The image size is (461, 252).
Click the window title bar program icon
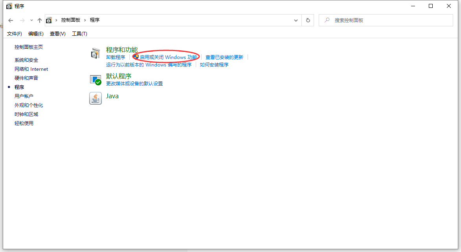tap(9, 6)
